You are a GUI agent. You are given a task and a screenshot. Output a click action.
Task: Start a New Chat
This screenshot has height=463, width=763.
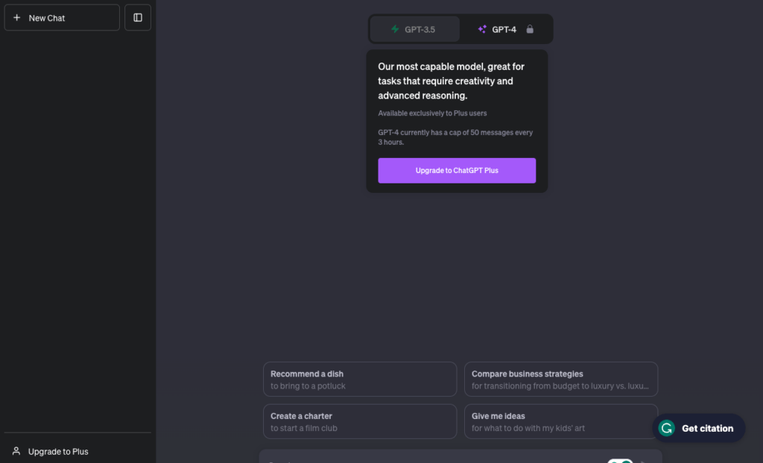[62, 18]
